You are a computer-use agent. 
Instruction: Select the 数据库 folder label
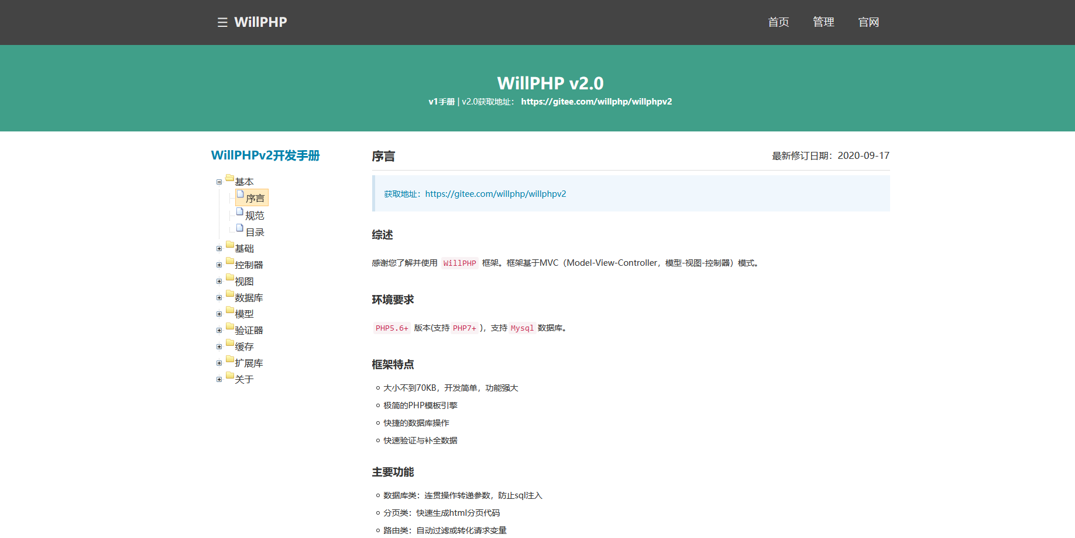pos(249,298)
